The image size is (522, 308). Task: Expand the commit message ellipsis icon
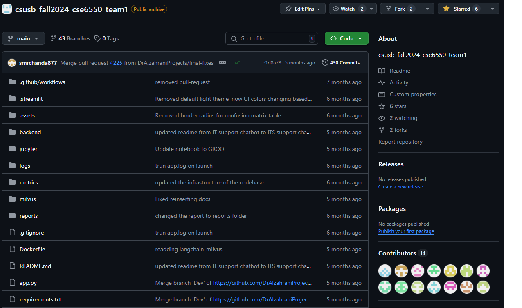(x=222, y=63)
